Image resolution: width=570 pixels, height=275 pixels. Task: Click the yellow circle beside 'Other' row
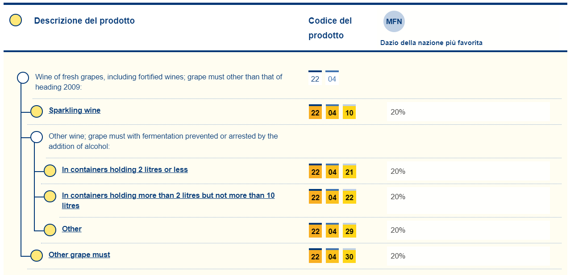click(x=50, y=230)
